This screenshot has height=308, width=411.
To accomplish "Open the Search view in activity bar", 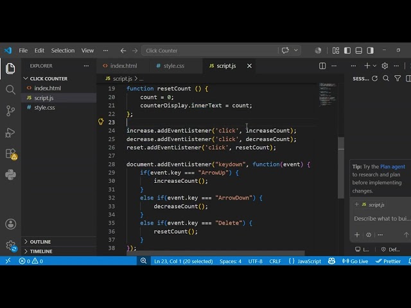I will (x=10, y=90).
